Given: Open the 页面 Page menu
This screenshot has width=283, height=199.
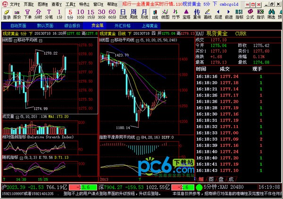Looking at the screenshot, I should pos(29,4).
